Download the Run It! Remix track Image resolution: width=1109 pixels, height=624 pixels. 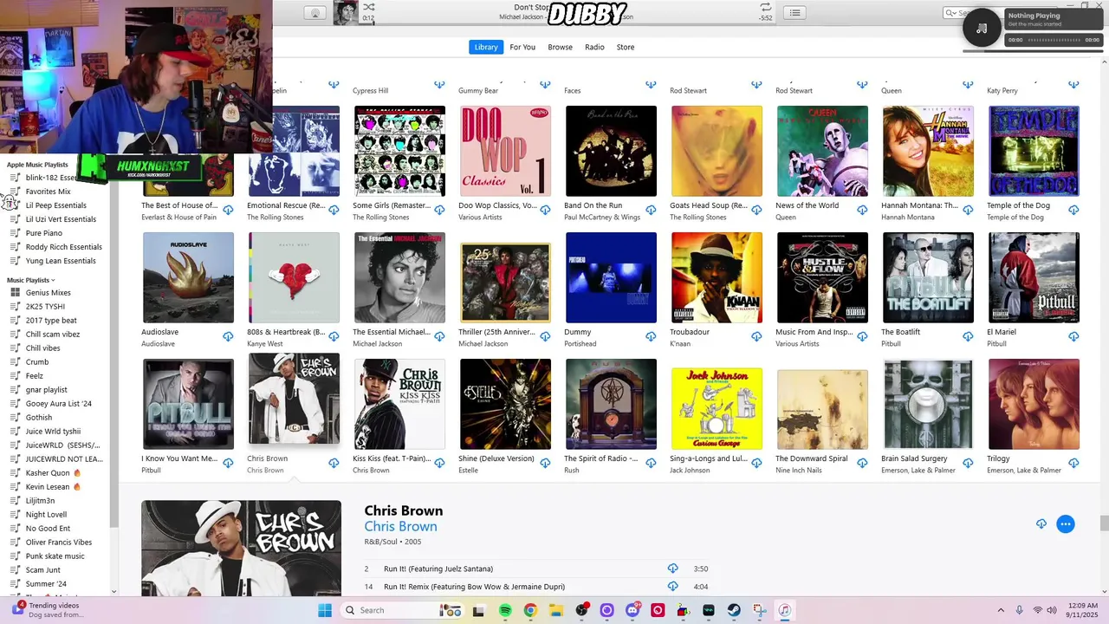pyautogui.click(x=672, y=587)
